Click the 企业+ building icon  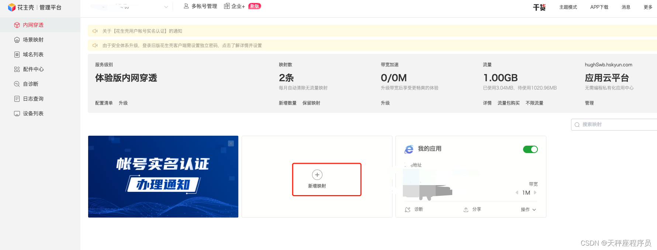pos(227,6)
